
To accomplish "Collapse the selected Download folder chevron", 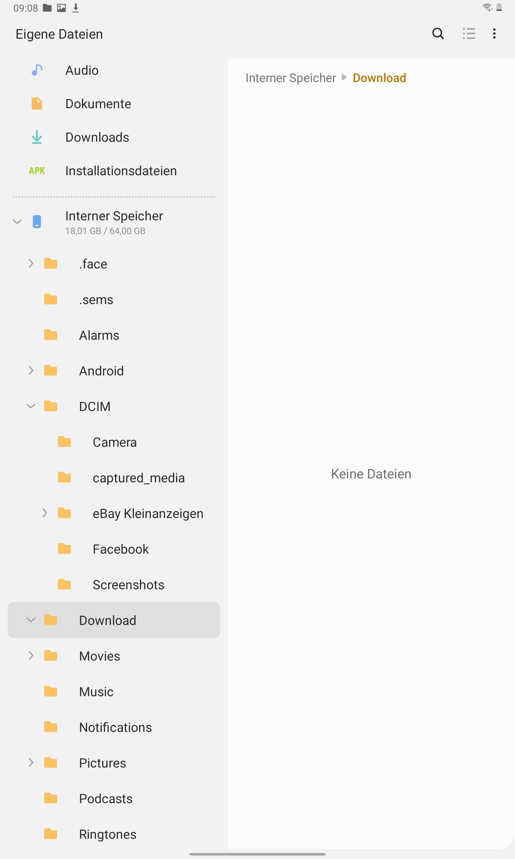I will pyautogui.click(x=31, y=620).
